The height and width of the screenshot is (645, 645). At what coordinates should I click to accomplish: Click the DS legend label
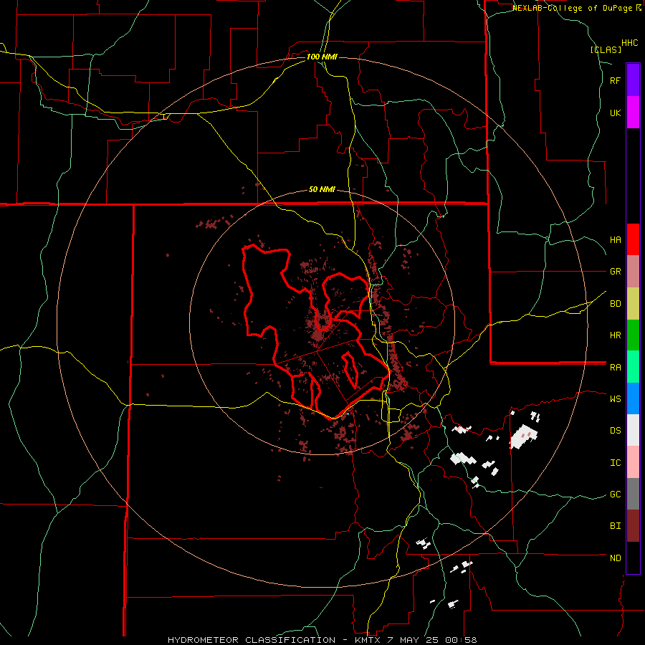615,431
